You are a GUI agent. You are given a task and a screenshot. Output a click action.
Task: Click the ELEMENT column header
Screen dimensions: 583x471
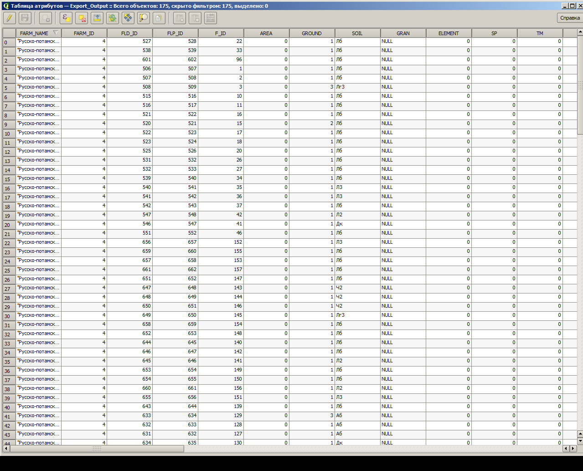tap(449, 33)
